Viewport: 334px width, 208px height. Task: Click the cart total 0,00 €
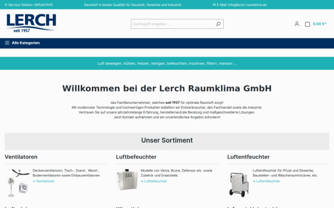click(320, 24)
